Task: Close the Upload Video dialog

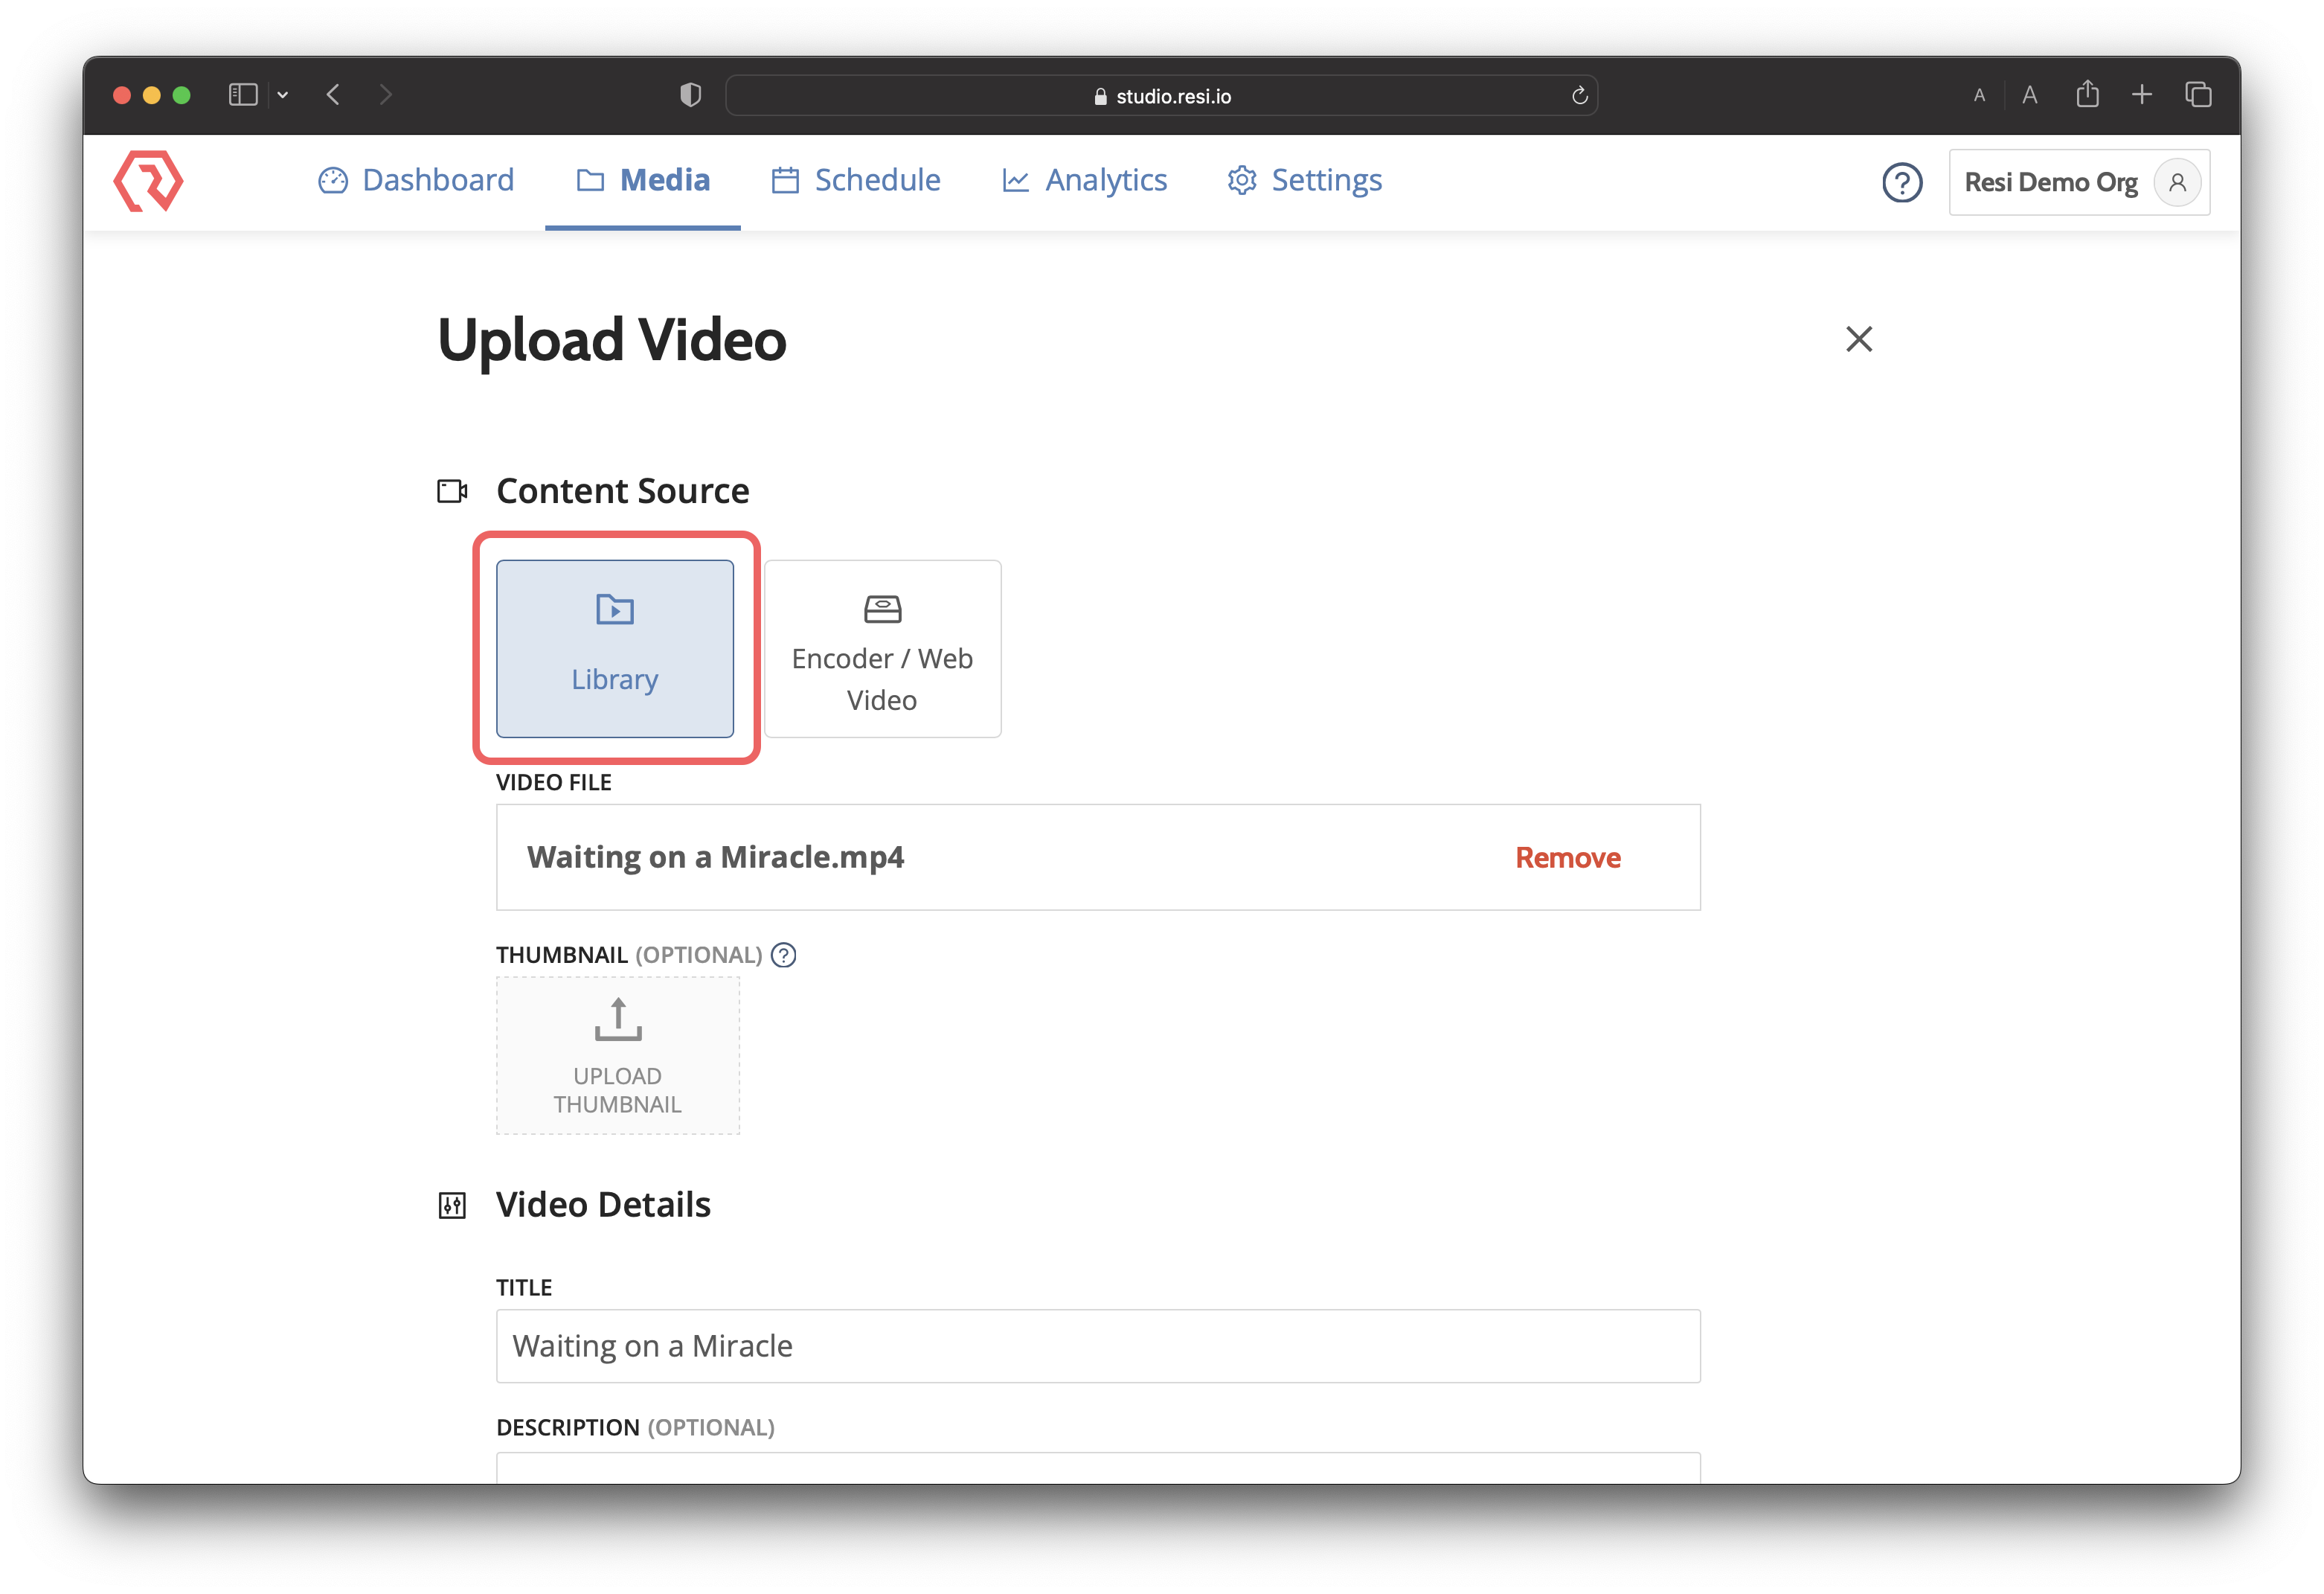Action: click(x=1858, y=339)
